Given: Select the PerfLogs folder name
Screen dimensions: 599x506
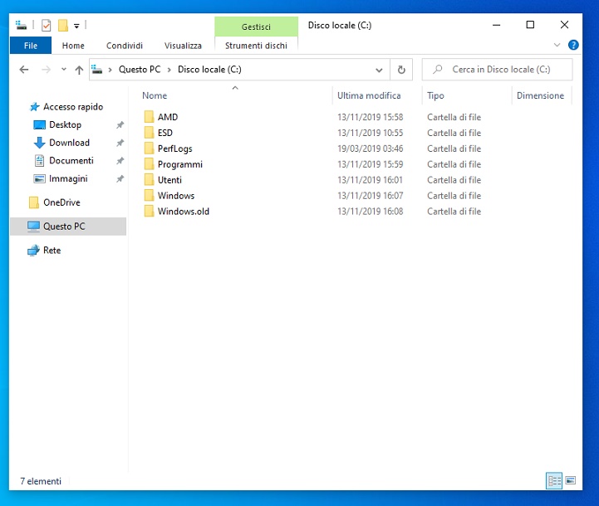Looking at the screenshot, I should tap(175, 148).
